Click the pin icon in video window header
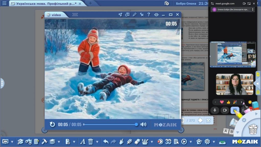This screenshot has height=147, width=261. [x=142, y=15]
